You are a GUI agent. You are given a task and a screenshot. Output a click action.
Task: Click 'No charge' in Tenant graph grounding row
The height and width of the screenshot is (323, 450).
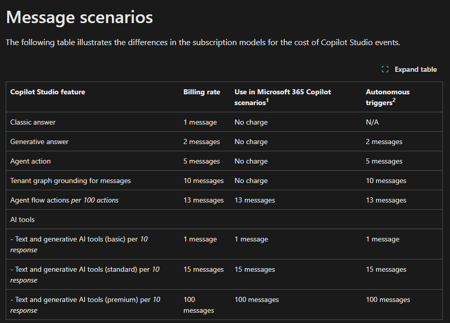tap(251, 180)
